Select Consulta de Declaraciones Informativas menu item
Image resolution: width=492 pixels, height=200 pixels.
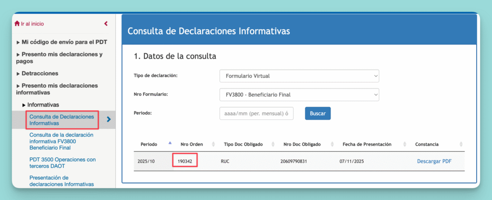click(61, 120)
